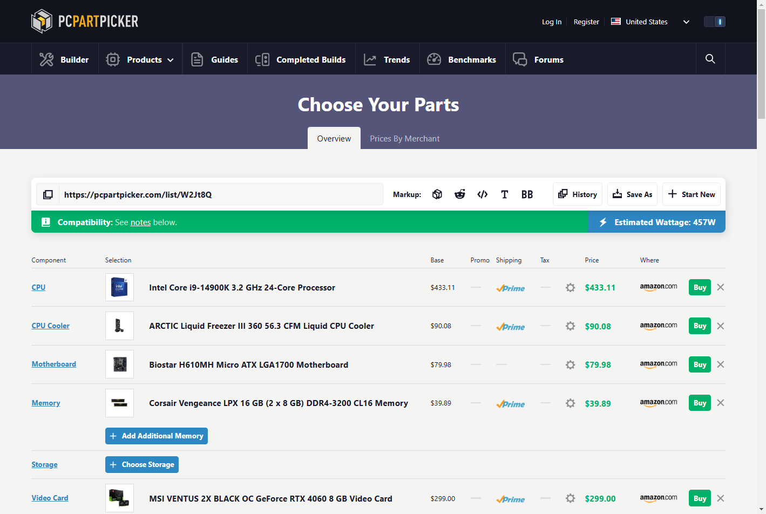Click the Amazon merchant logo for the CPU
This screenshot has height=514, width=766.
click(x=659, y=287)
